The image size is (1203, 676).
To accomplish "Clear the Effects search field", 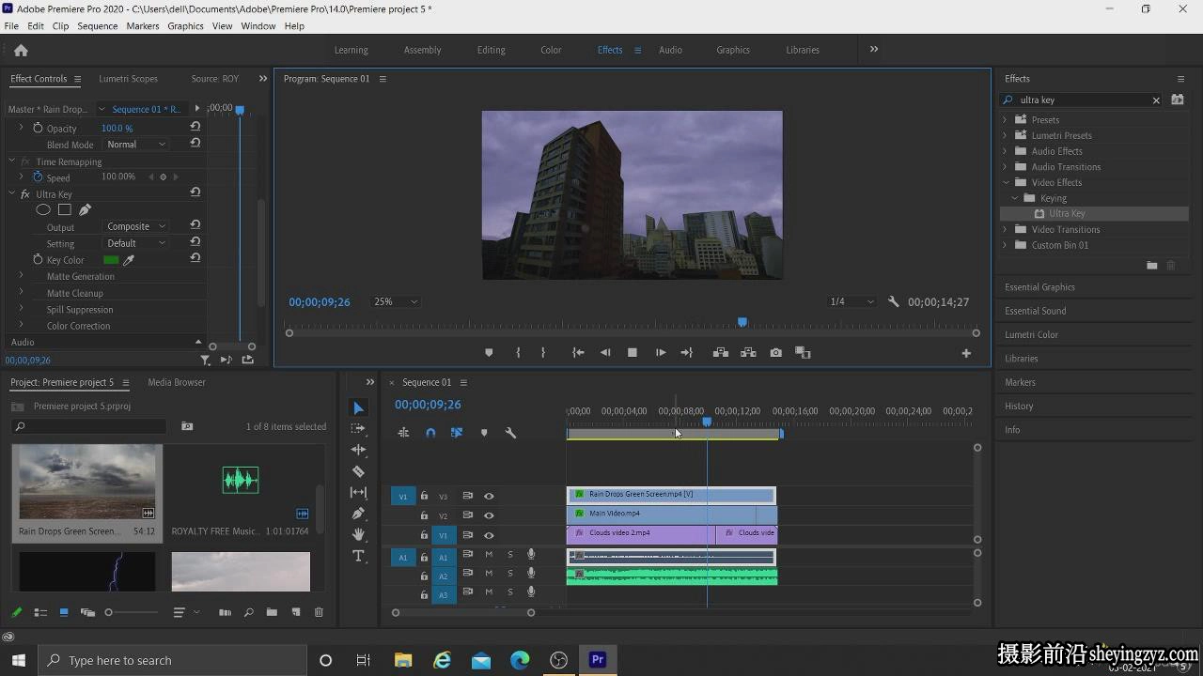I will click(x=1156, y=100).
